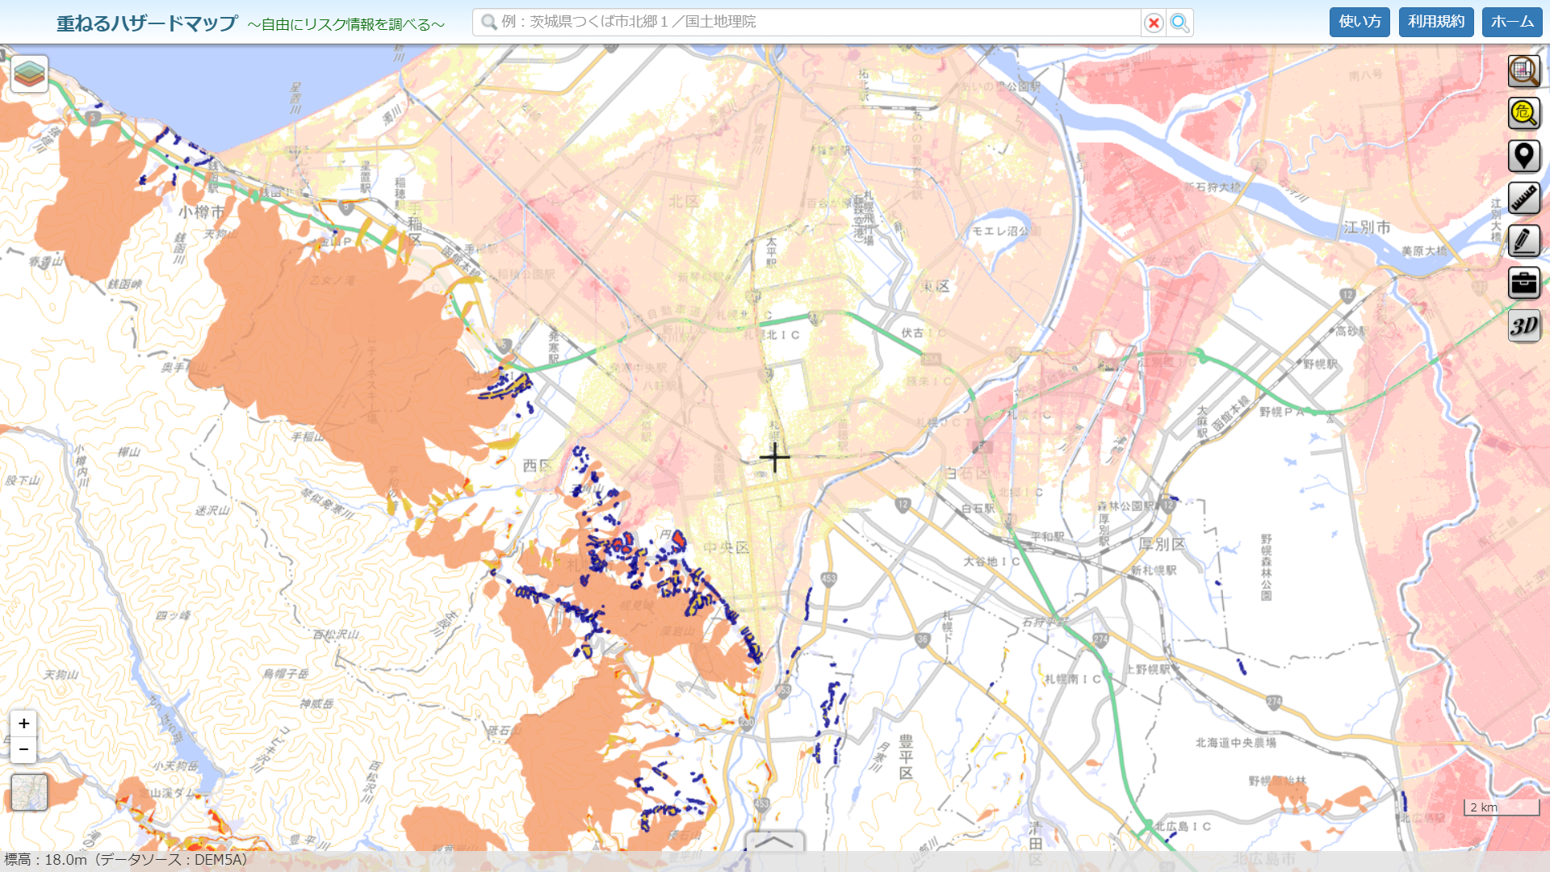Screen dimensions: 1550x872
Task: Click the 白石駅 station label
Action: pos(978,509)
